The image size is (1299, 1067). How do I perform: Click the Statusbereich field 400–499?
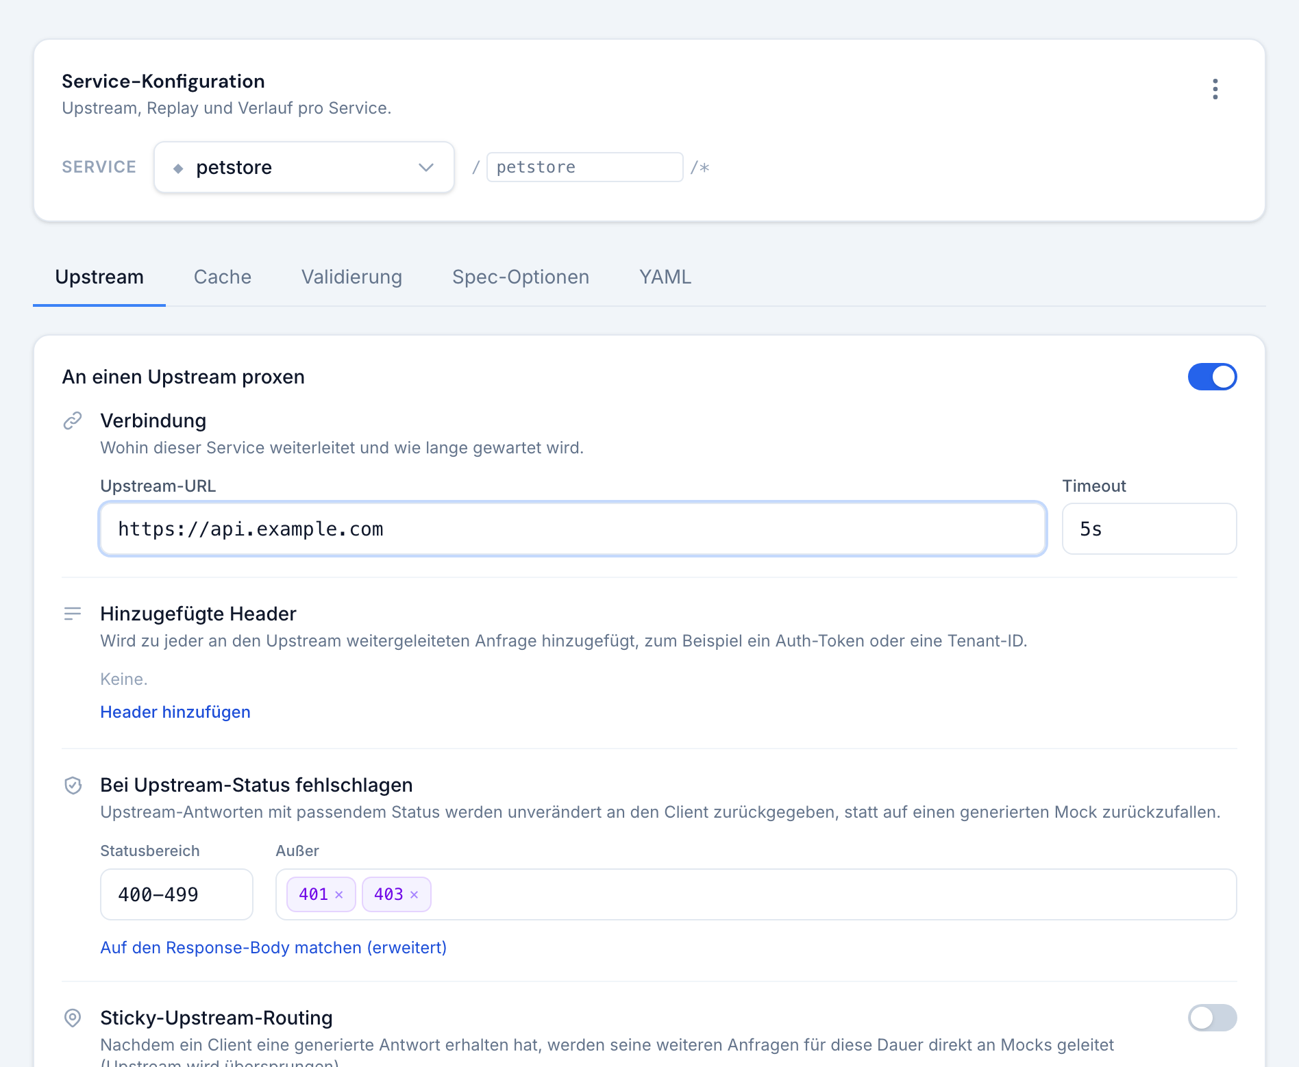[x=177, y=894]
